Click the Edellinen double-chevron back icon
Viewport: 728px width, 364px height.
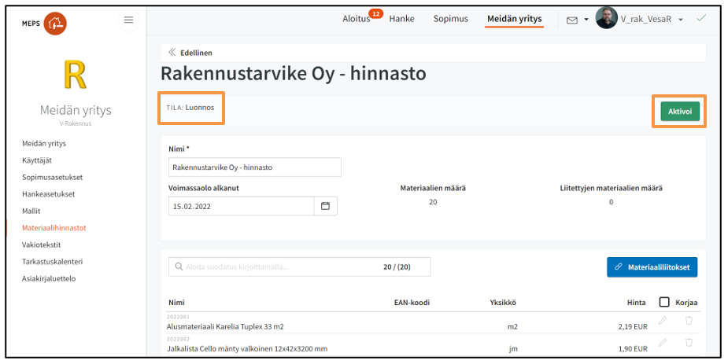click(172, 53)
